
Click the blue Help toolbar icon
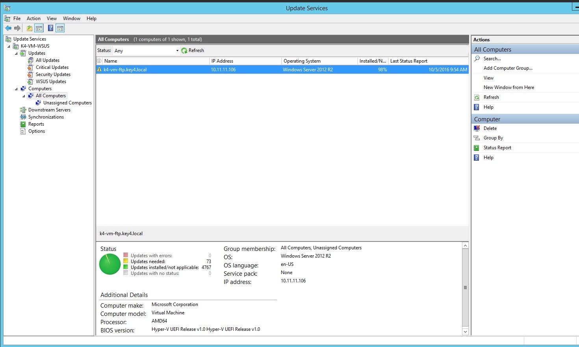point(50,28)
